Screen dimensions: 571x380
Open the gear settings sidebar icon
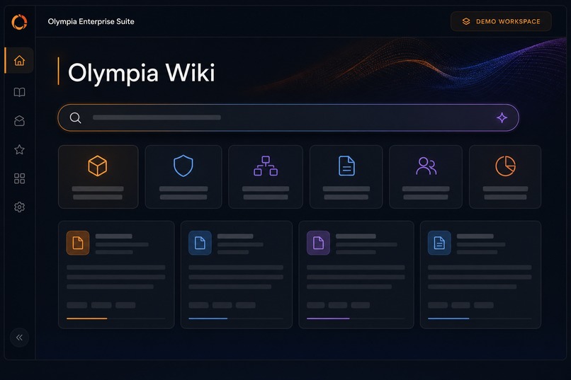click(19, 207)
